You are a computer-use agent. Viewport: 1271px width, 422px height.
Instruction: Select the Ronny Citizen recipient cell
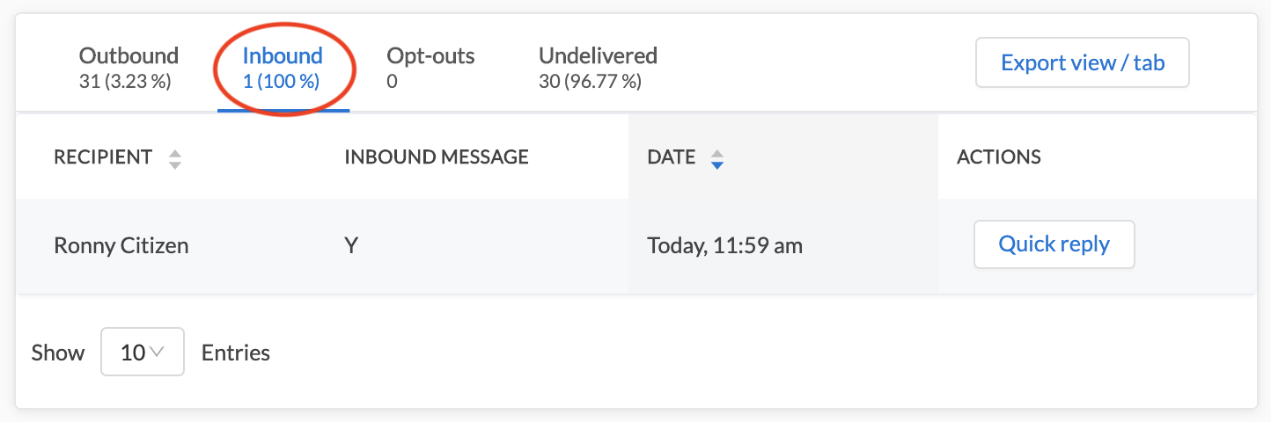(x=121, y=245)
